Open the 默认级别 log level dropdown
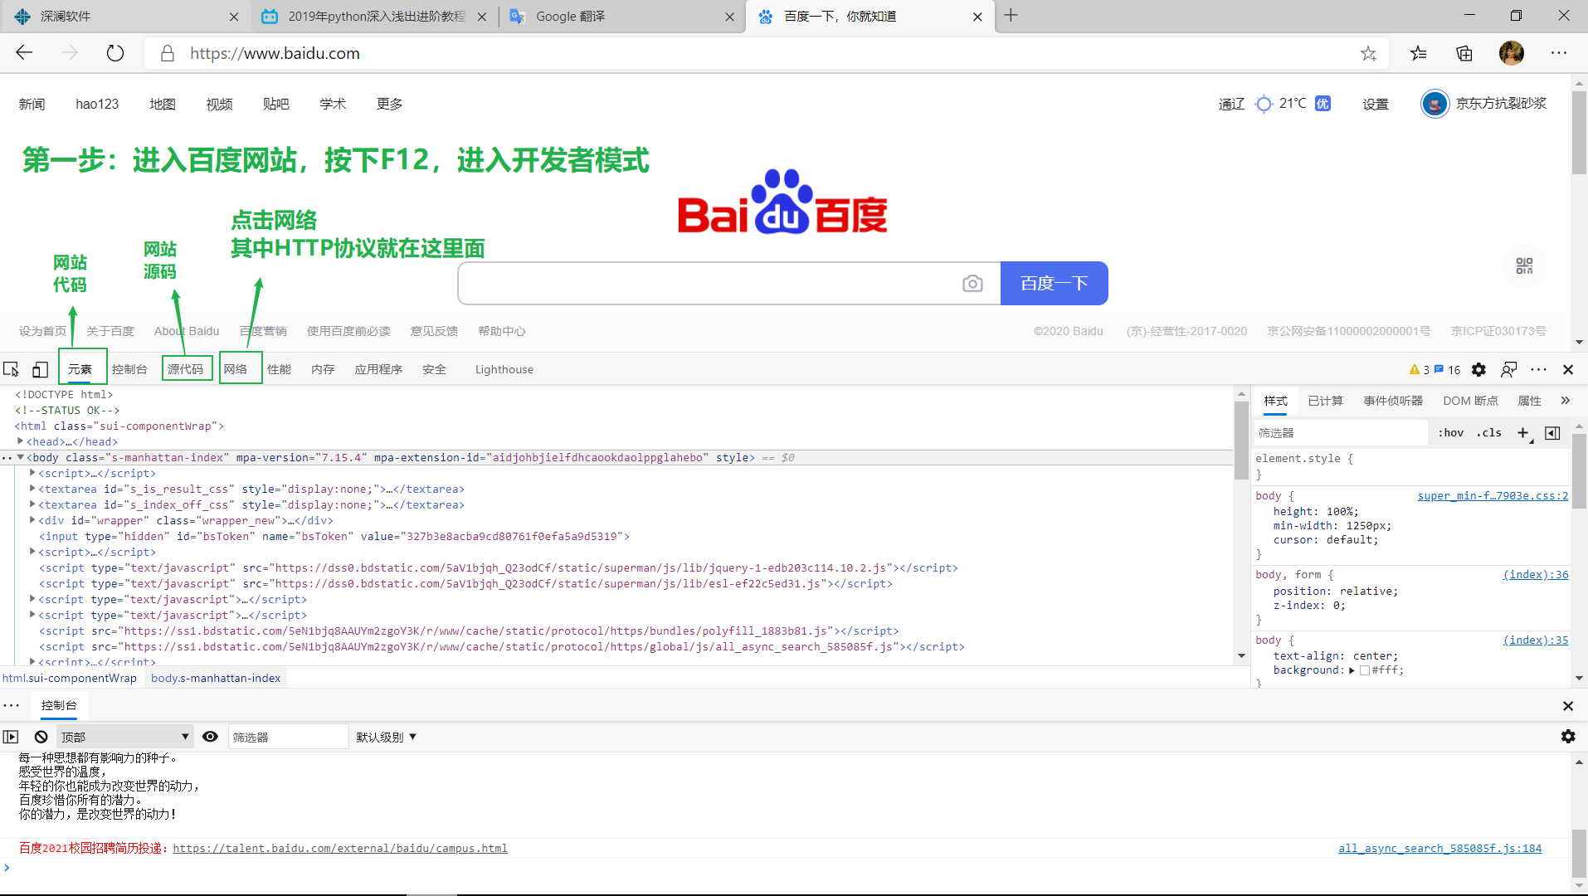Image resolution: width=1588 pixels, height=896 pixels. pos(386,737)
